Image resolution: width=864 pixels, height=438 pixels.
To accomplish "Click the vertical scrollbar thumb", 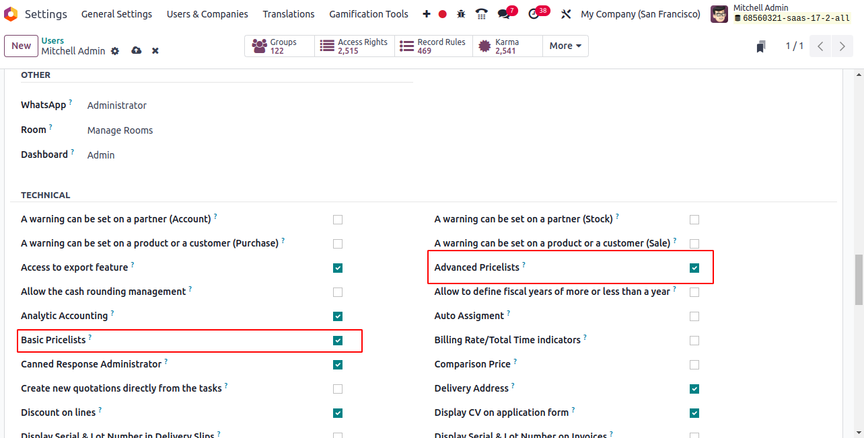I will [x=859, y=279].
